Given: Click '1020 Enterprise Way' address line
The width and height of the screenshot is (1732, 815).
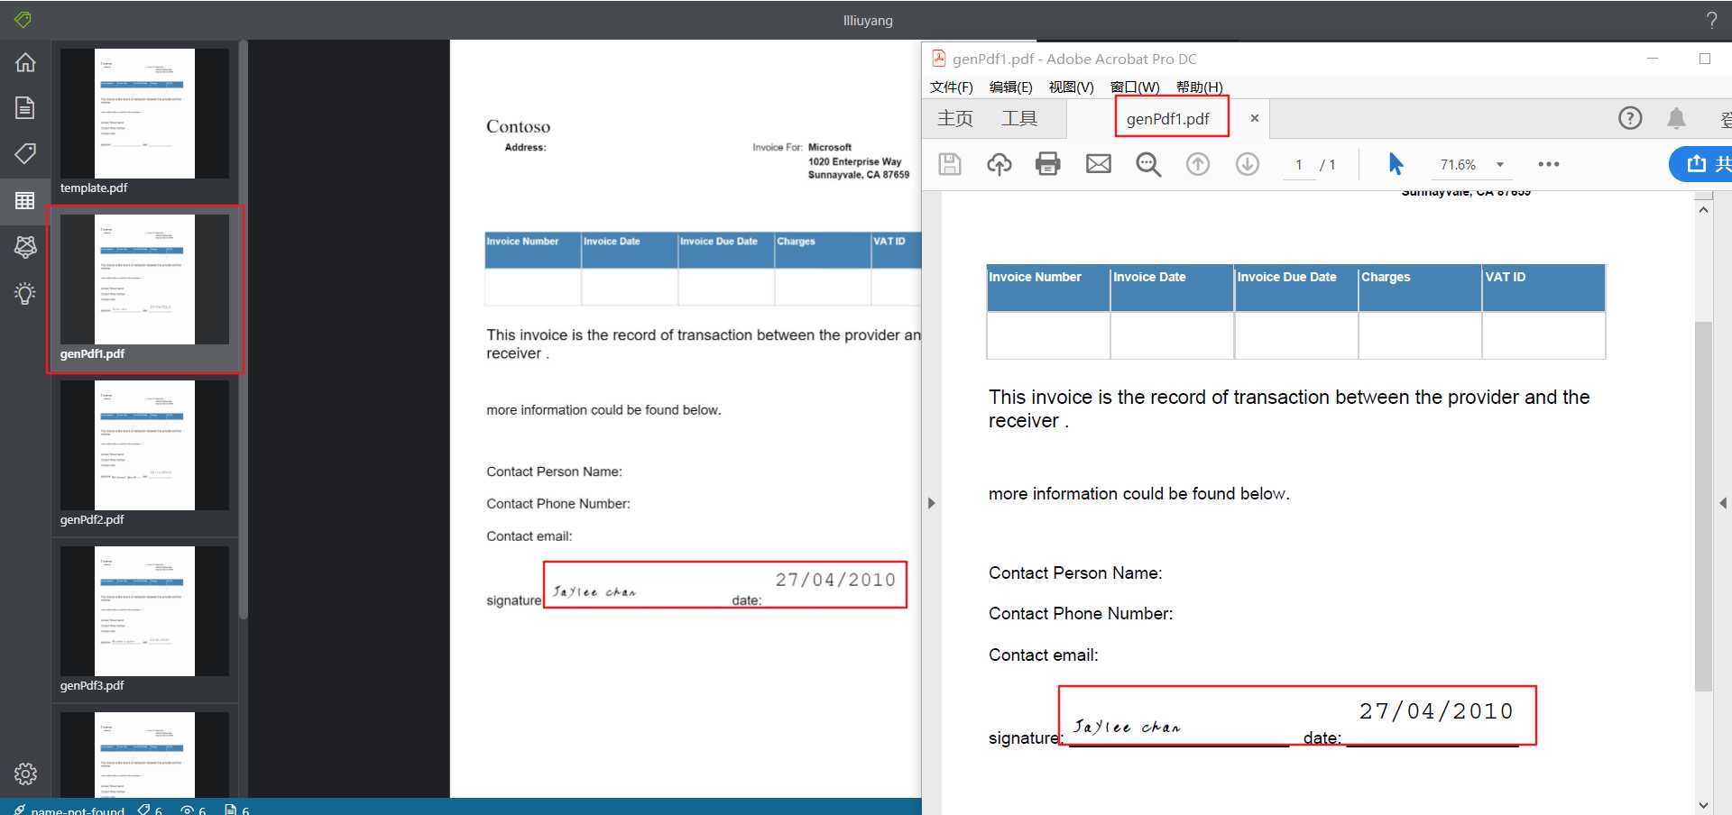Looking at the screenshot, I should tap(854, 161).
